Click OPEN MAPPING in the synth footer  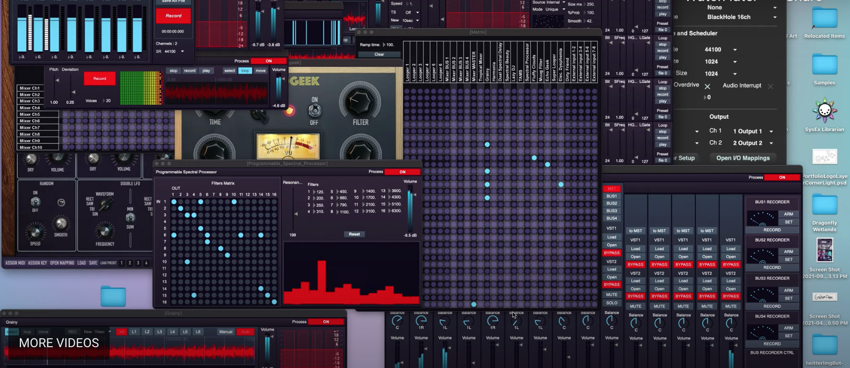62,263
